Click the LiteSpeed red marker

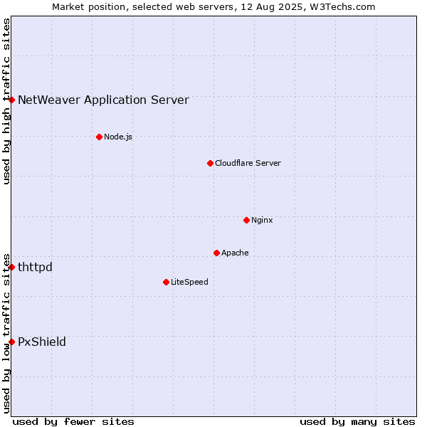[x=167, y=282]
